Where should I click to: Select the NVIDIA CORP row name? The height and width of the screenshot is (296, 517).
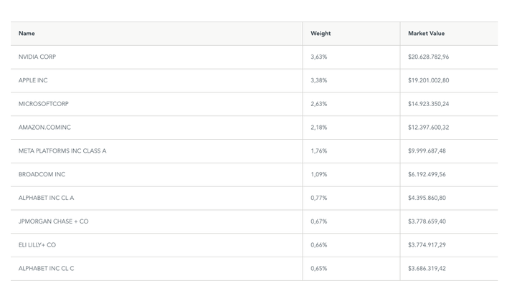coord(37,57)
